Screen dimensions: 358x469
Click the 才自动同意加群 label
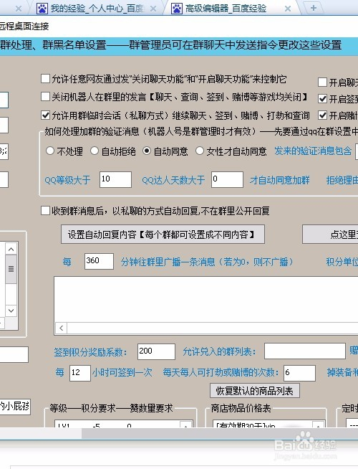[279, 180]
